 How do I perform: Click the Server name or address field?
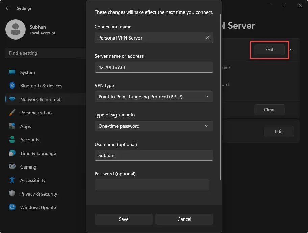pyautogui.click(x=154, y=67)
